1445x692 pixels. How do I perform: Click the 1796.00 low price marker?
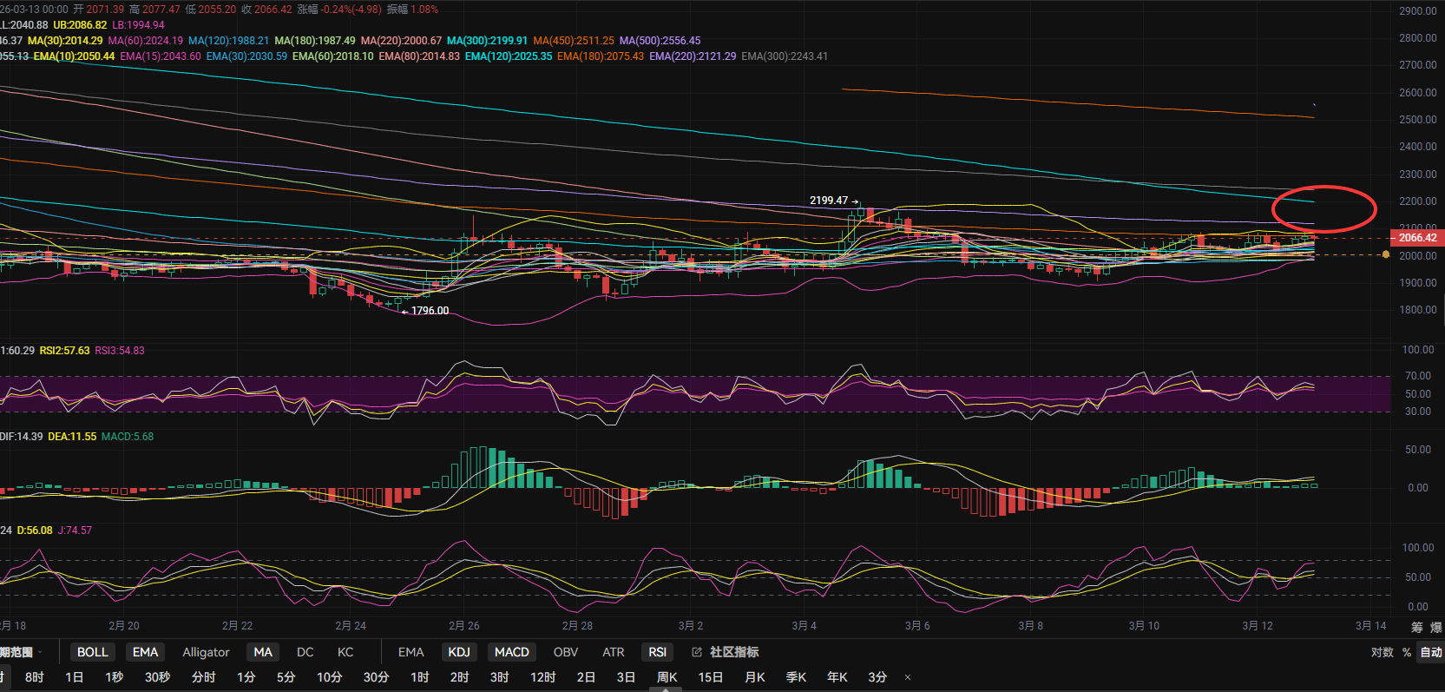tap(430, 311)
